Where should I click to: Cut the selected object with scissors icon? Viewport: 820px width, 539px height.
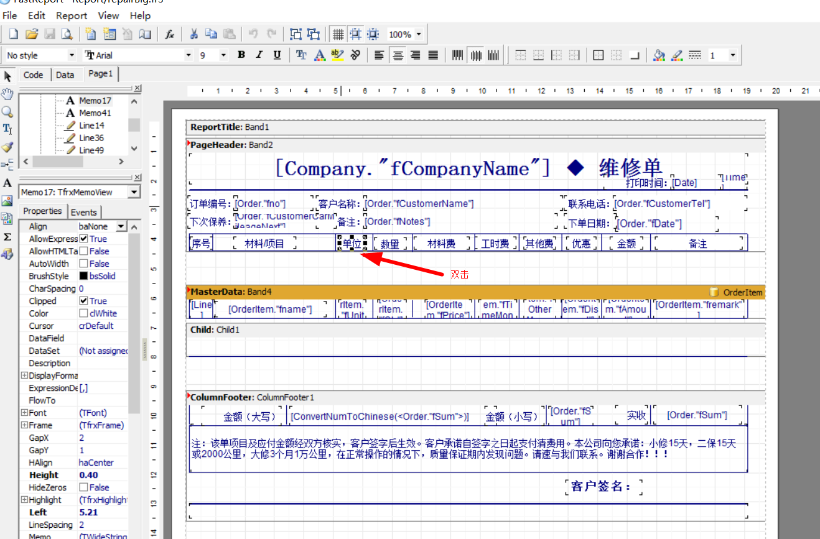coord(193,34)
